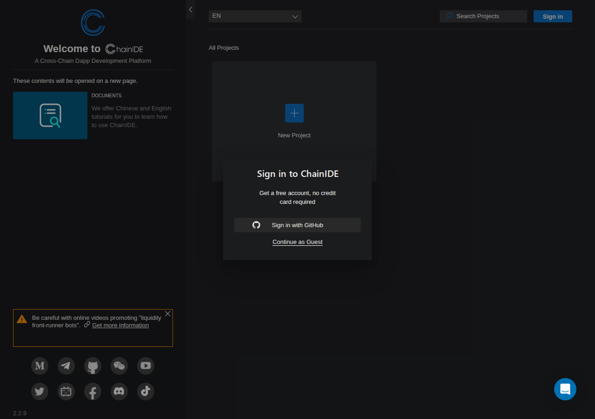Click the ChainIDE logo at top of sidebar
This screenshot has height=419, width=595.
pyautogui.click(x=93, y=22)
